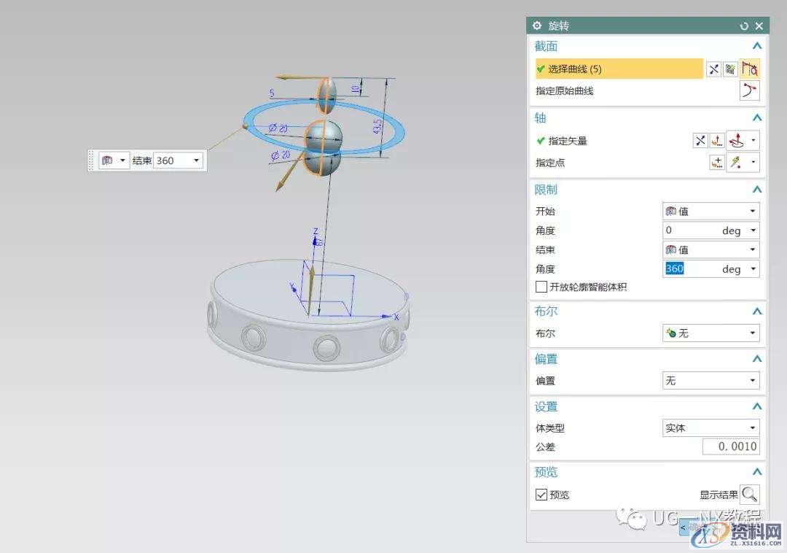
Task: Open the on-screen 结束 angle value dropdown
Action: click(196, 161)
